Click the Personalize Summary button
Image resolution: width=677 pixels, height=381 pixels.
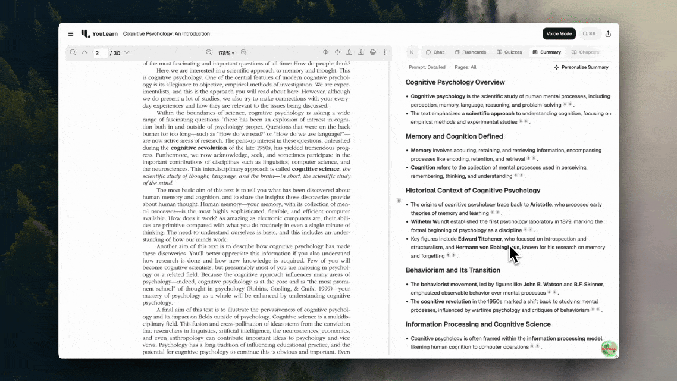pos(581,67)
